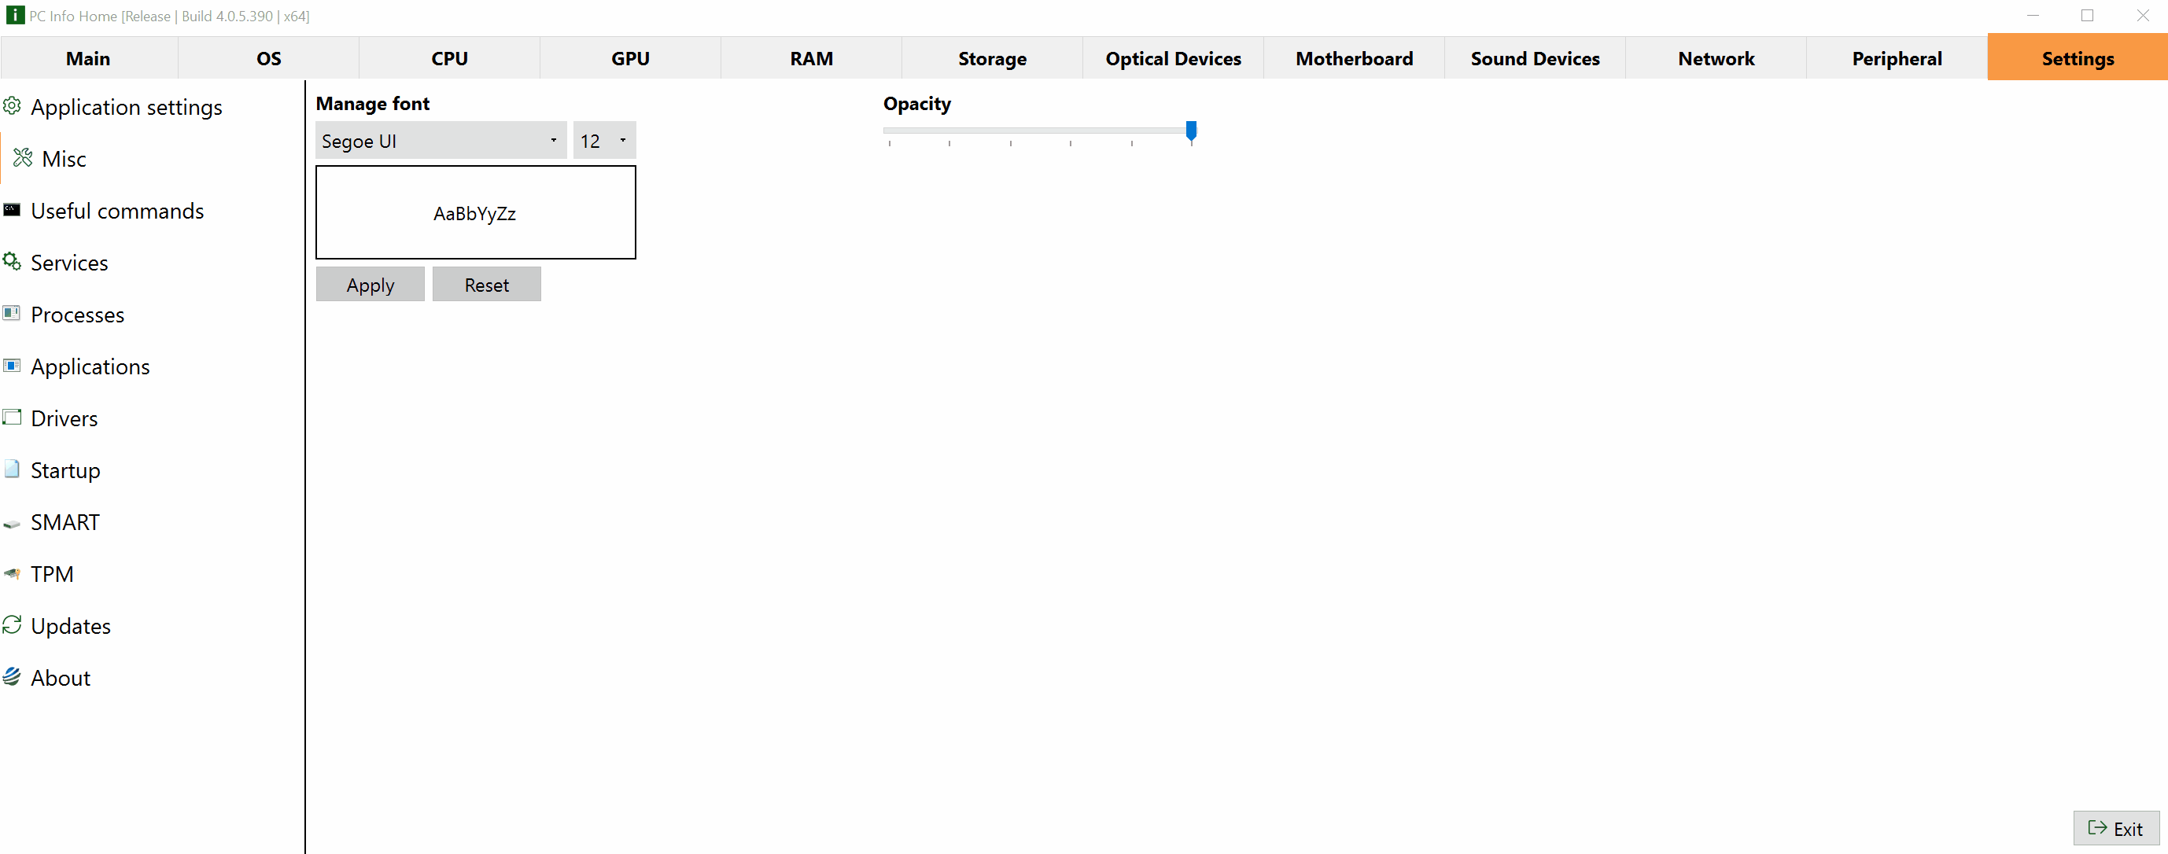Reset the font settings
This screenshot has width=2168, height=854.
pyautogui.click(x=486, y=285)
